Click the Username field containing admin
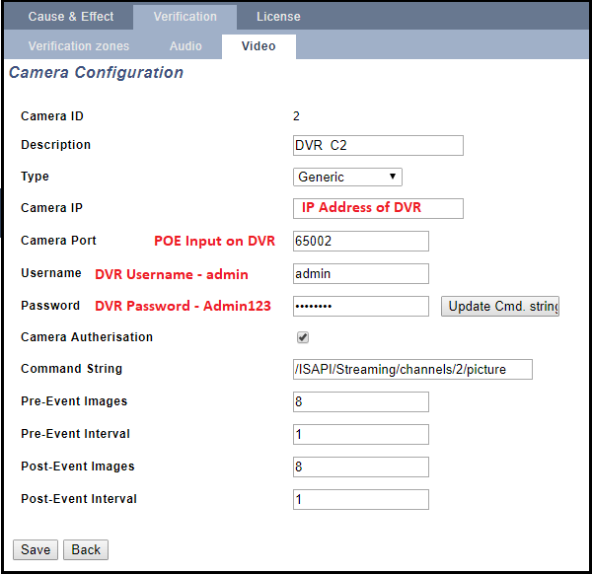 (361, 273)
